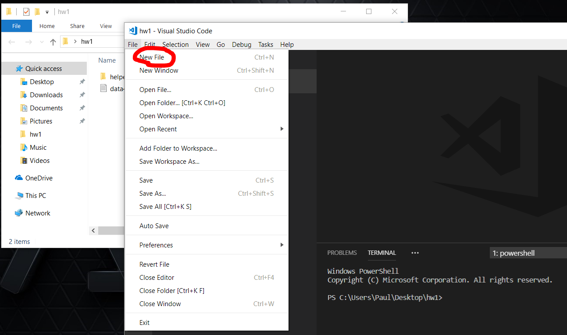Open the VS Code View menu
567x335 pixels.
coord(203,45)
